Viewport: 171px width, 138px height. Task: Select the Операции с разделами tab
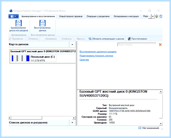coord(98,17)
